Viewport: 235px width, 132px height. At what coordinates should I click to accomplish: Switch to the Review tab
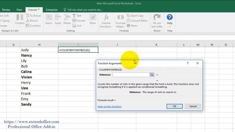point(6,10)
